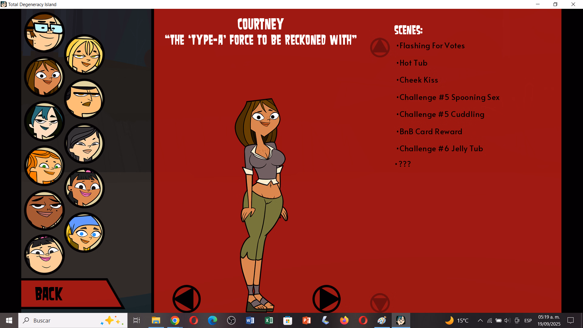Select the BnB Card Reward scene
Viewport: 583px width, 328px height.
431,132
